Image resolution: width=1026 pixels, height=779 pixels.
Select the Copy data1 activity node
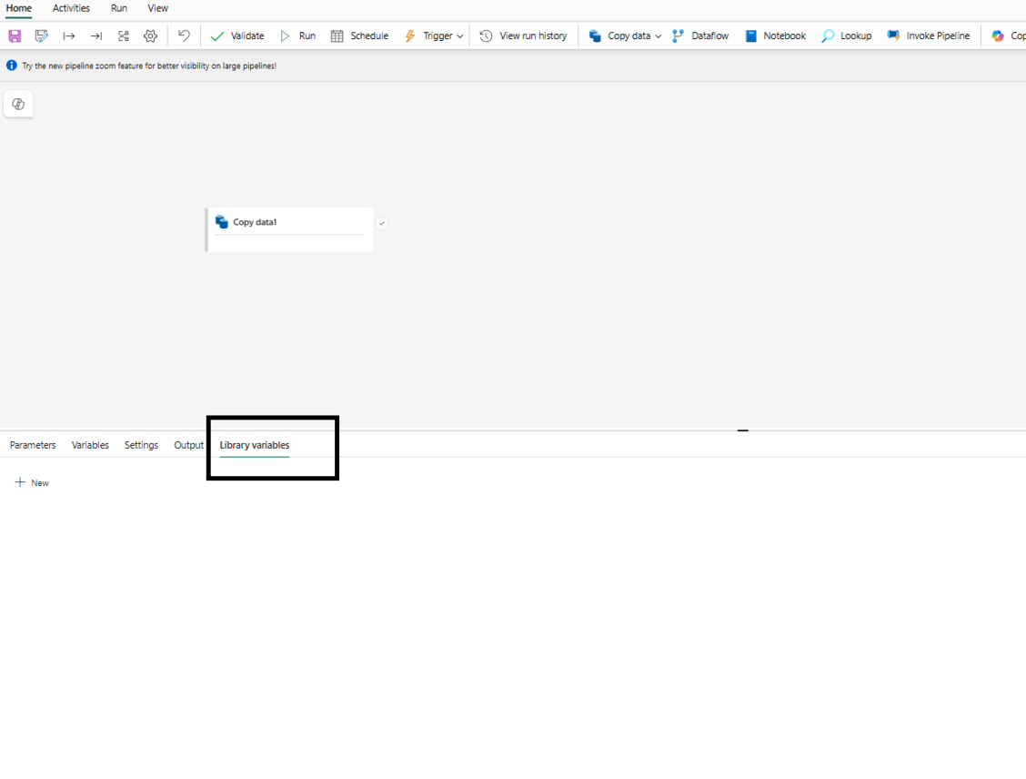click(289, 229)
